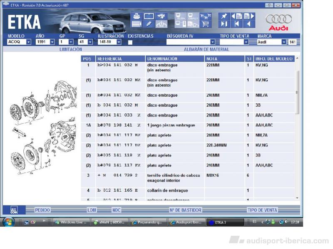Click the Referencia column header
The image size is (333, 249).
click(x=120, y=59)
